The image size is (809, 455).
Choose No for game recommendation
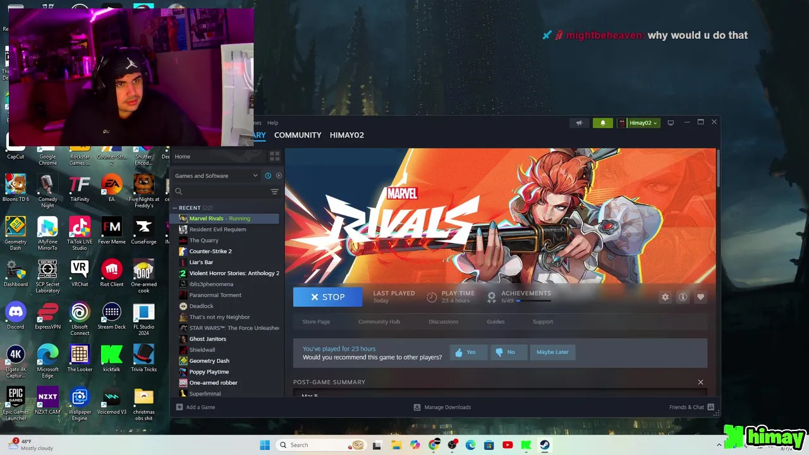click(508, 352)
